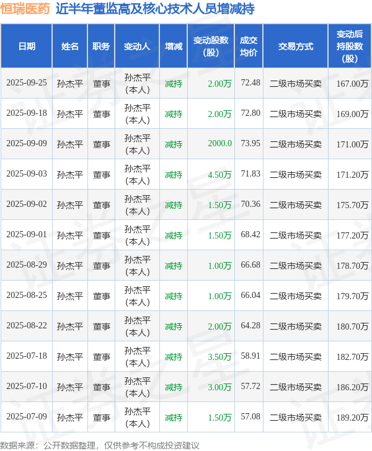Click average price 64.28
This screenshot has width=372, height=451.
click(x=250, y=326)
